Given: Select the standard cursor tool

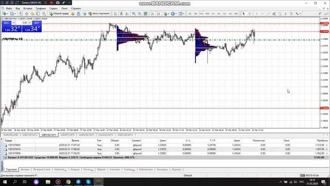Looking at the screenshot, I should pyautogui.click(x=243, y=14).
